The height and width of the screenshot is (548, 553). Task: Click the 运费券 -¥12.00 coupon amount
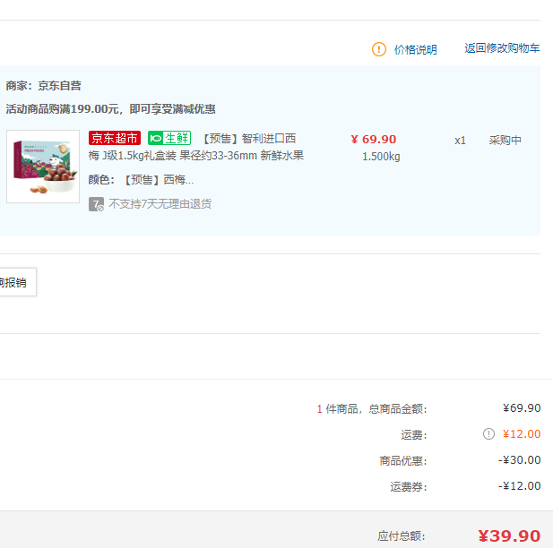[519, 486]
